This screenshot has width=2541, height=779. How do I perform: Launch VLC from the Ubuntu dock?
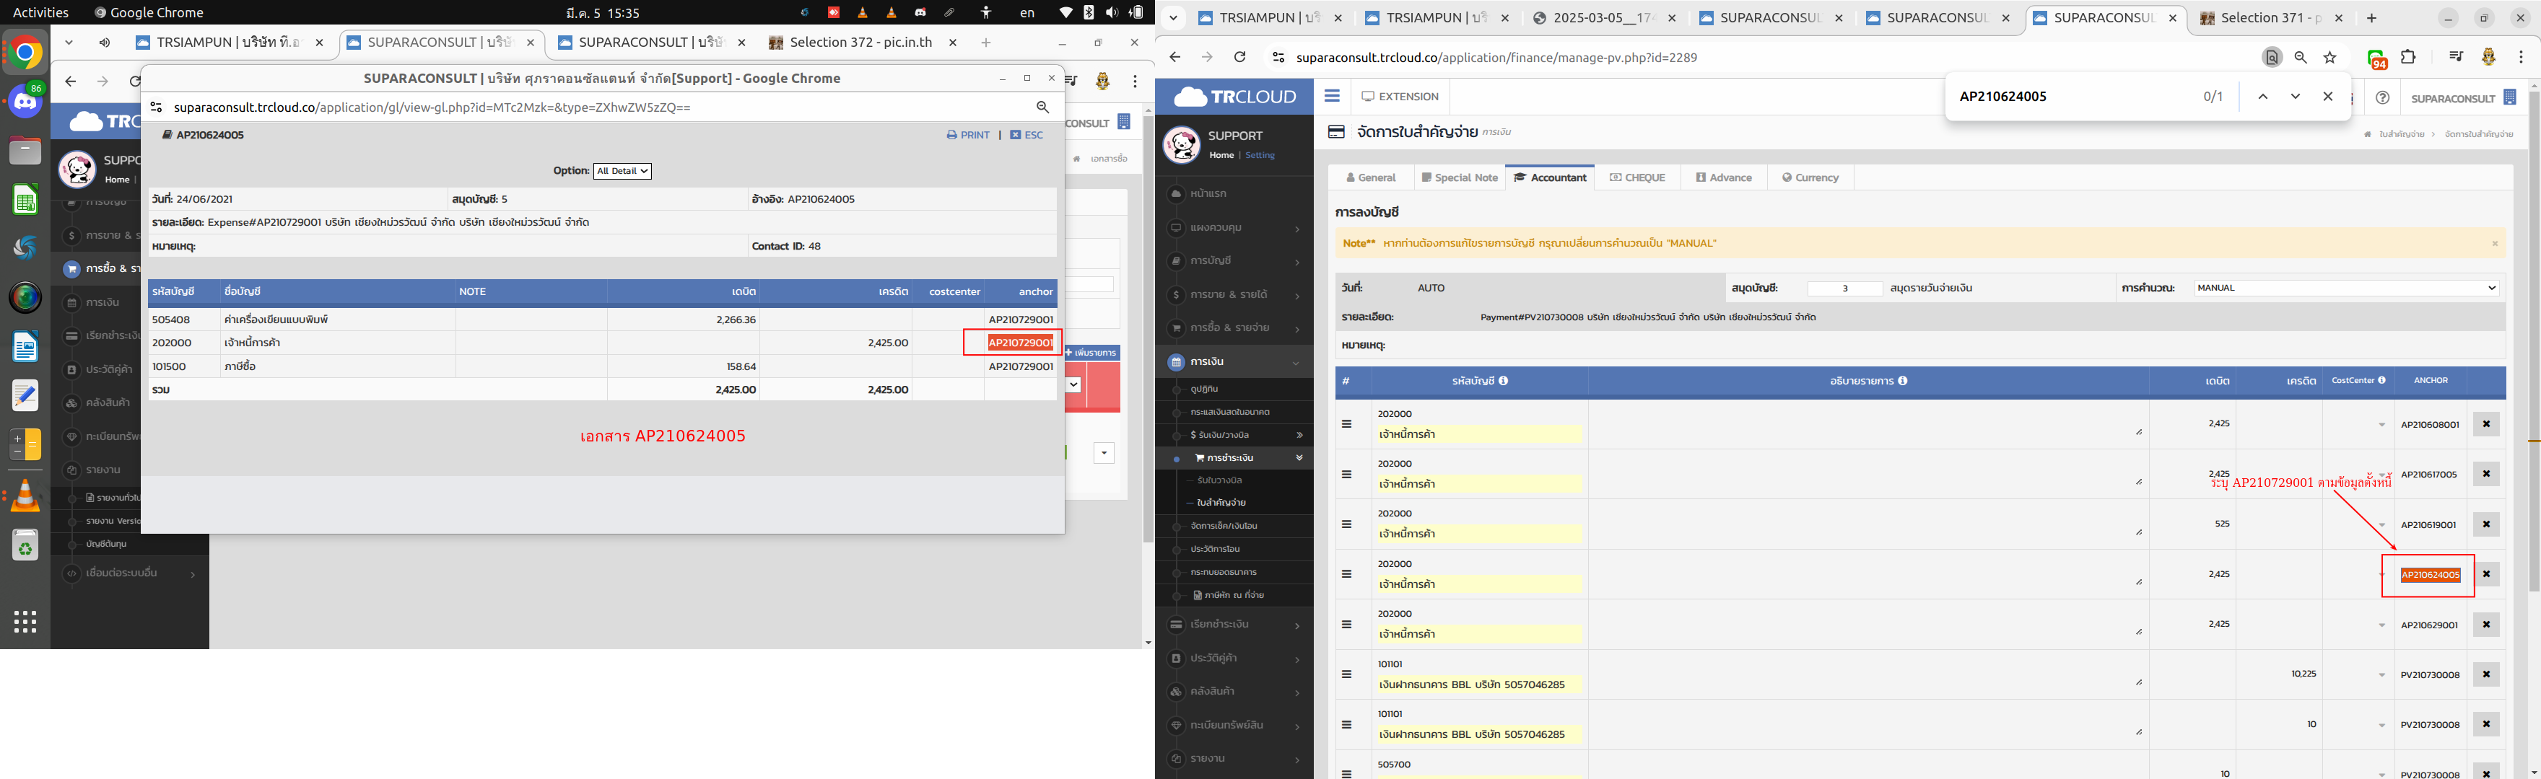coord(26,496)
